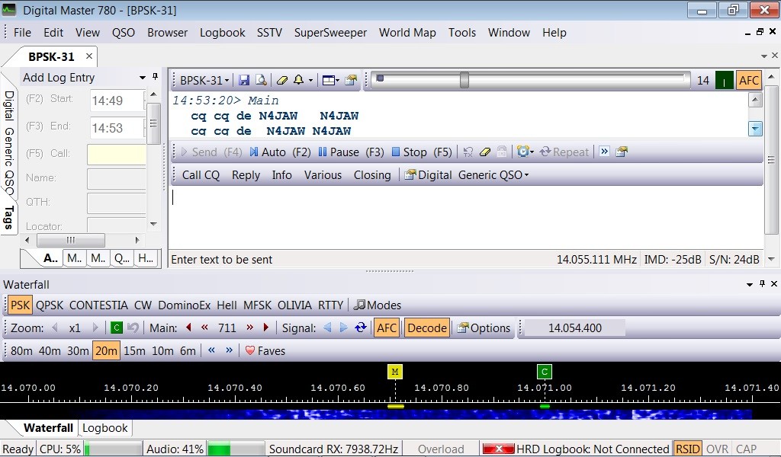
Task: Click the green center marker C icon
Action: (116, 328)
